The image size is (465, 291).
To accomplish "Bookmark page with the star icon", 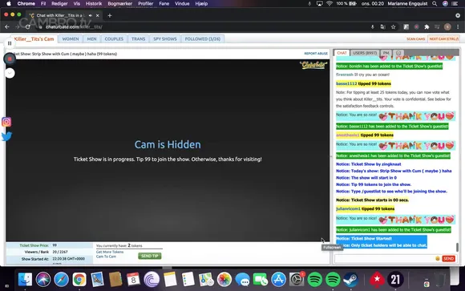I will pyautogui.click(x=393, y=27).
